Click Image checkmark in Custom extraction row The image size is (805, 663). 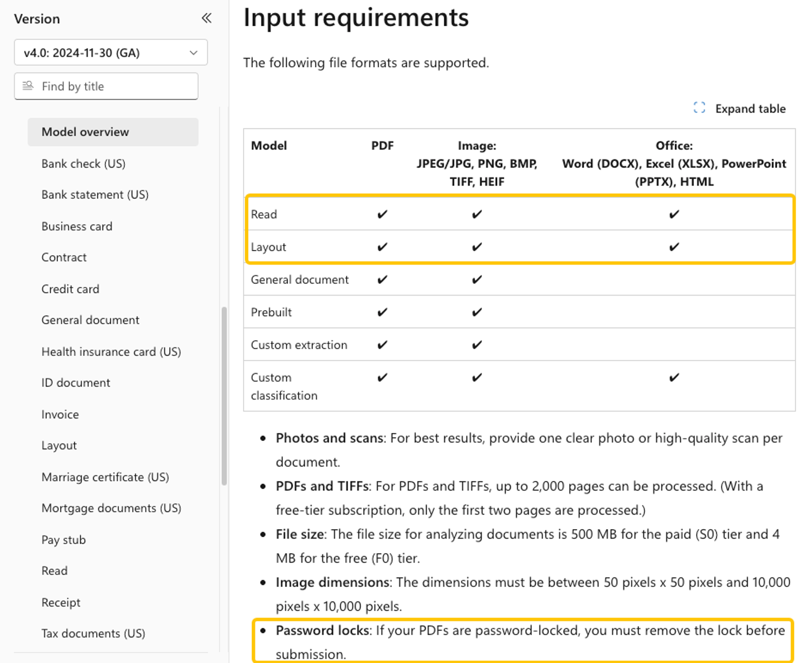click(x=477, y=345)
